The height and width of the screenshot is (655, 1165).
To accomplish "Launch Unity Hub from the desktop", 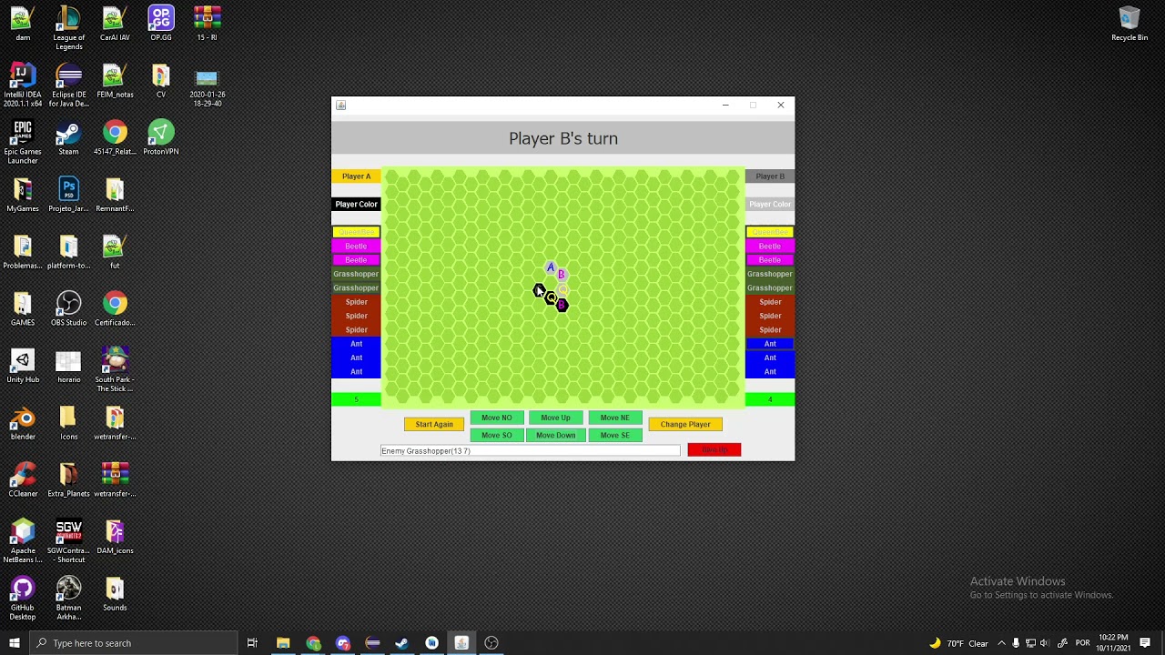I will [23, 367].
